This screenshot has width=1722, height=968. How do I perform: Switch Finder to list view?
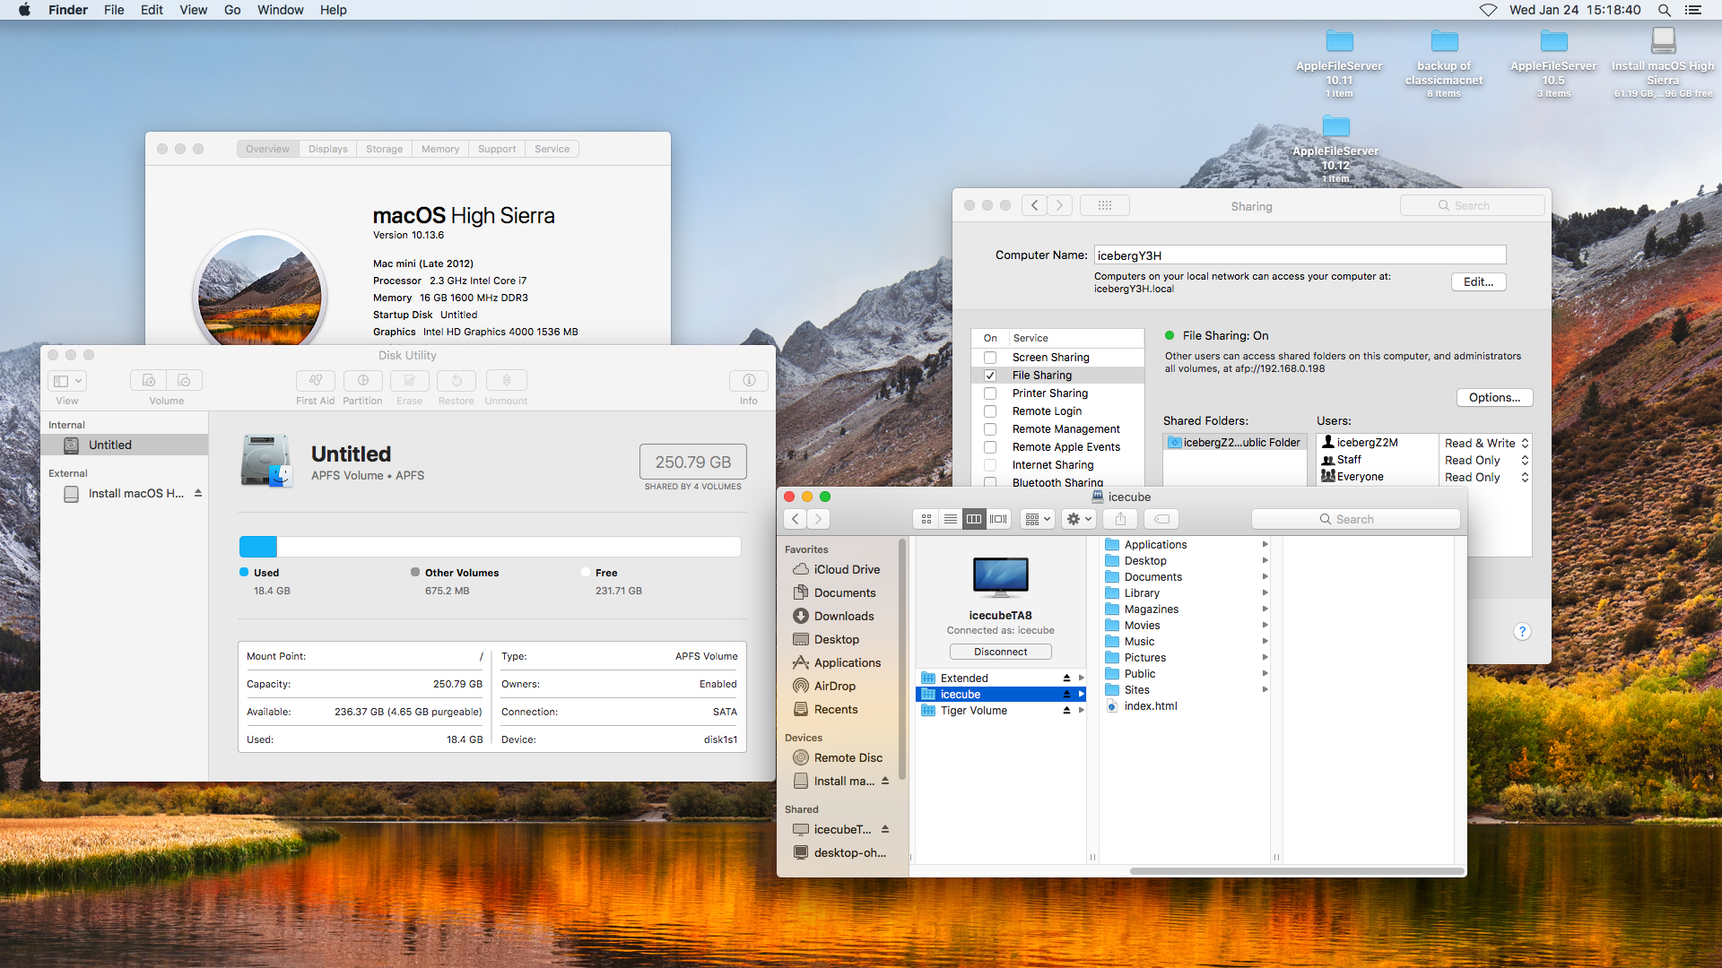[x=951, y=519]
